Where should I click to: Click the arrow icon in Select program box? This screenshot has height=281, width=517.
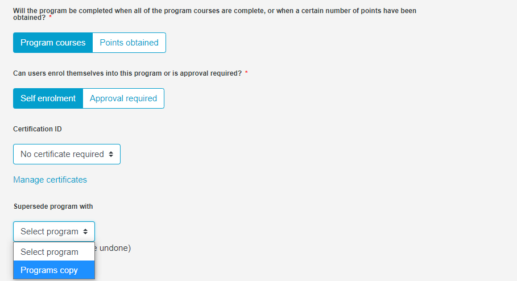(x=85, y=232)
